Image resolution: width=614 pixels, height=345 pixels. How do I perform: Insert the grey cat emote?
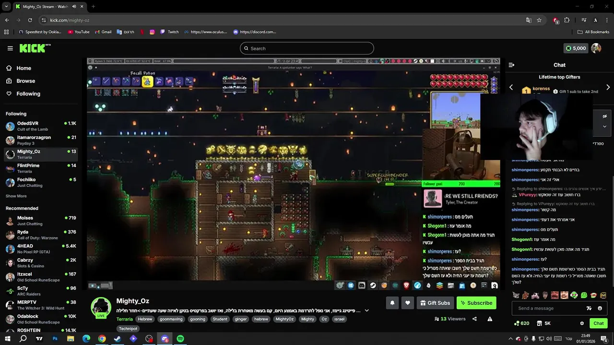point(516,295)
